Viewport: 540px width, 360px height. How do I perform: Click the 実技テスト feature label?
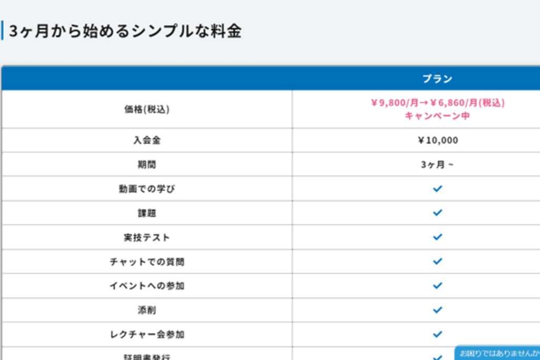pyautogui.click(x=147, y=237)
